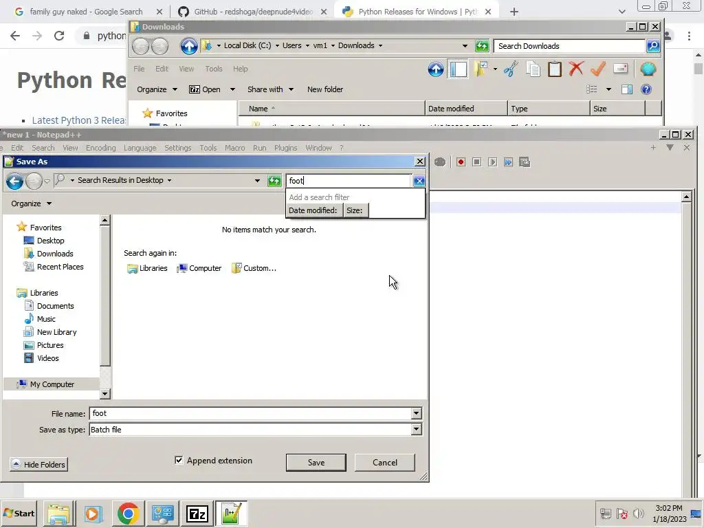704x528 pixels.
Task: Click New folder in Downloads window
Action: [325, 89]
